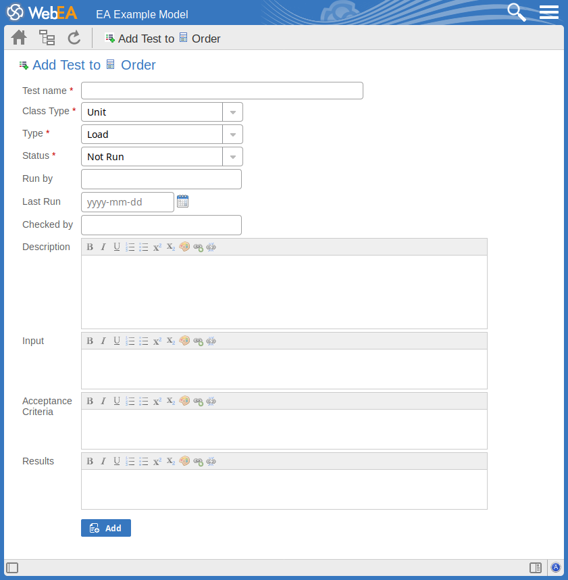Click the Add button

(x=106, y=528)
